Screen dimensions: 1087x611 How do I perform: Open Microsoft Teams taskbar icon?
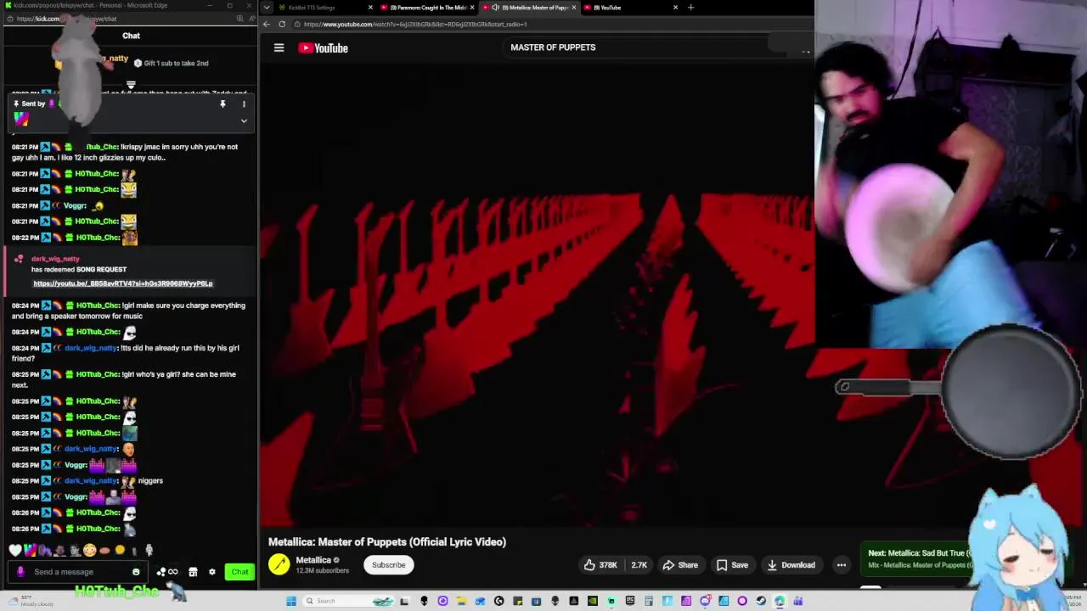click(x=798, y=601)
